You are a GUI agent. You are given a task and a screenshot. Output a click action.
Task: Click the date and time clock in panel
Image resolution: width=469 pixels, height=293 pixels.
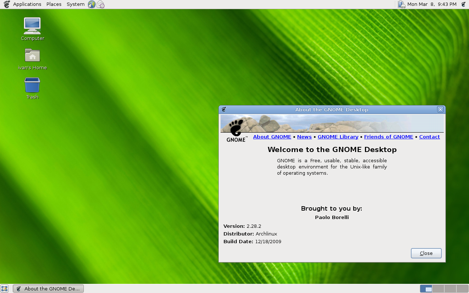pos(432,4)
